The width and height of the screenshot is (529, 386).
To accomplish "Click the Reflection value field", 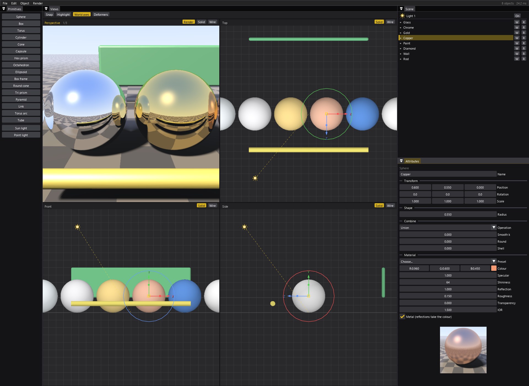I will (448, 289).
